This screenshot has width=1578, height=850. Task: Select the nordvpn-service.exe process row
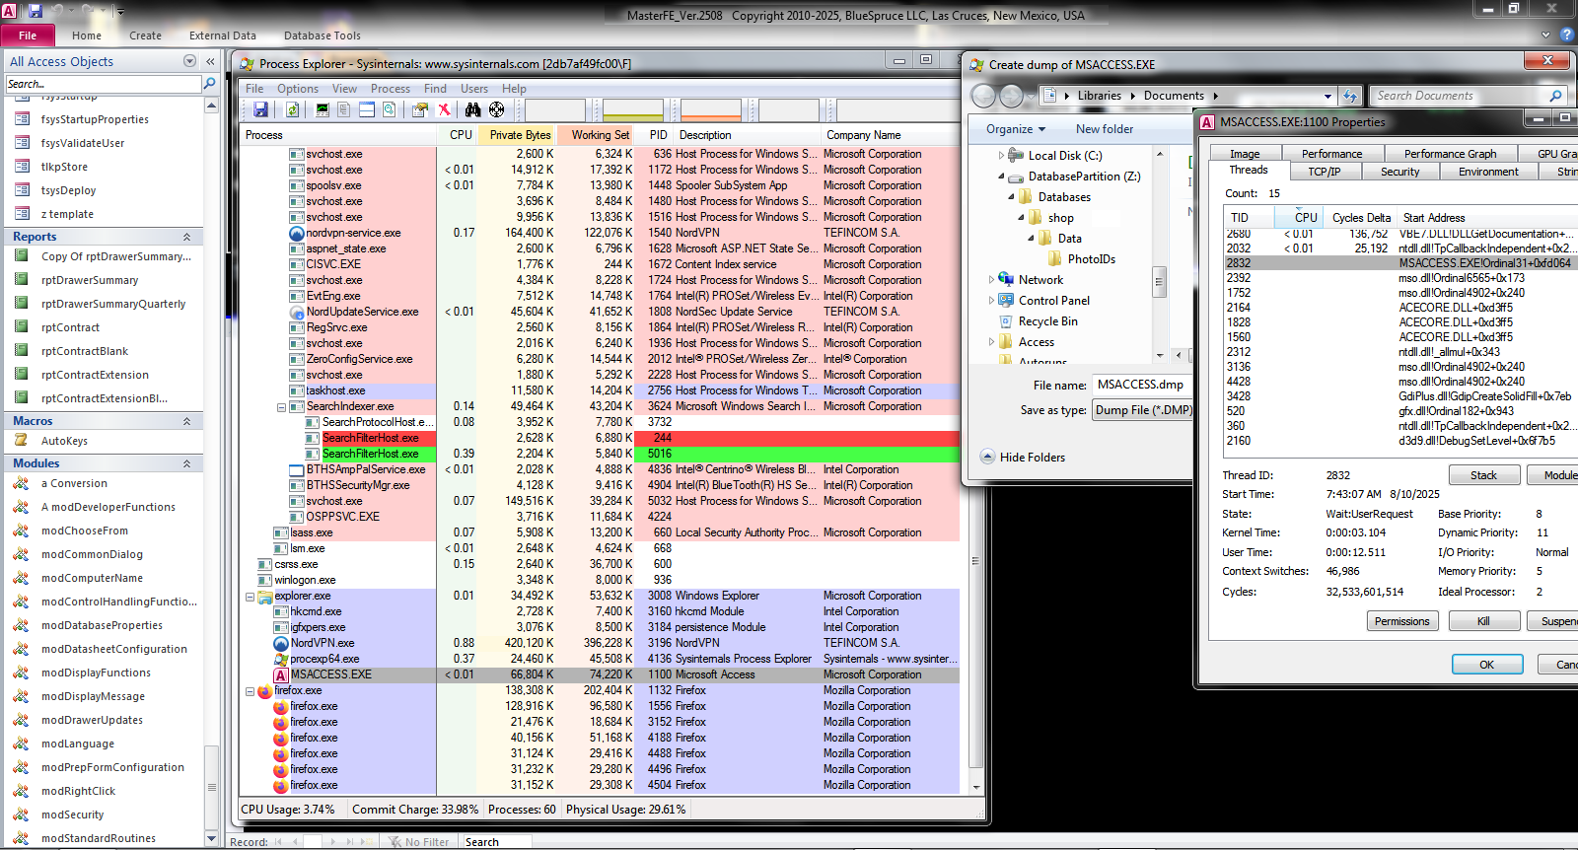[x=599, y=233]
